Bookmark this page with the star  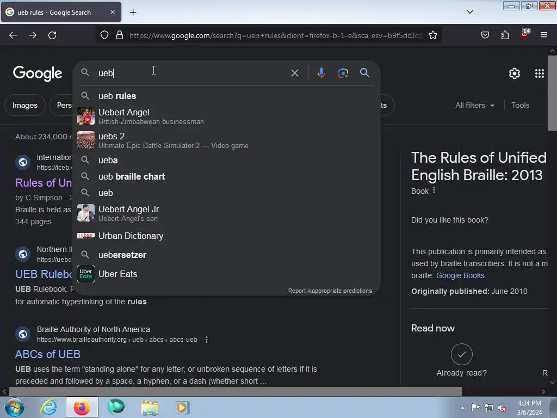tap(432, 35)
